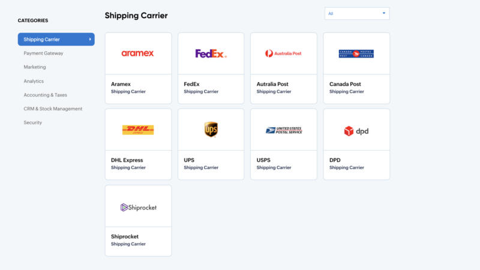Switch to the Security category
The image size is (480, 270).
click(x=33, y=122)
